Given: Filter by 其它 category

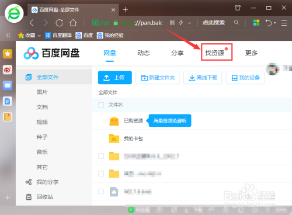Looking at the screenshot, I should [x=42, y=167].
